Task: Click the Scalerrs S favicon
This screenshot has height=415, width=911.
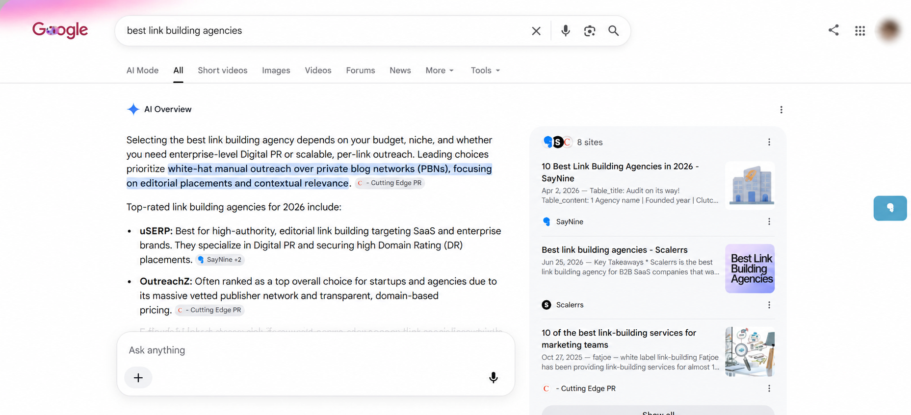Action: tap(547, 305)
